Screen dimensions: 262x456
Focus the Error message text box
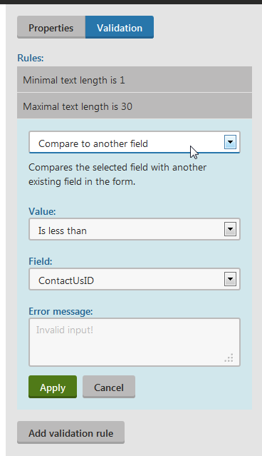135,342
